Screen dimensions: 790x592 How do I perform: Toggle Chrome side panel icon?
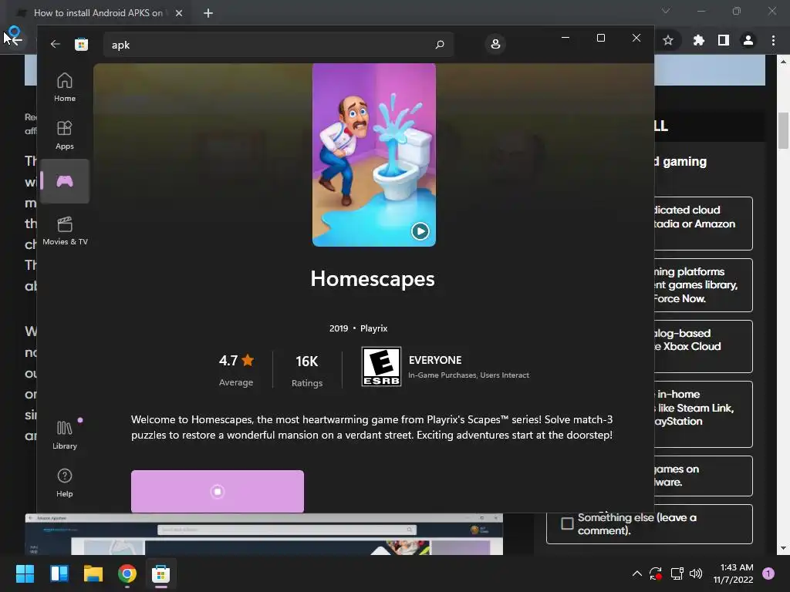point(724,40)
